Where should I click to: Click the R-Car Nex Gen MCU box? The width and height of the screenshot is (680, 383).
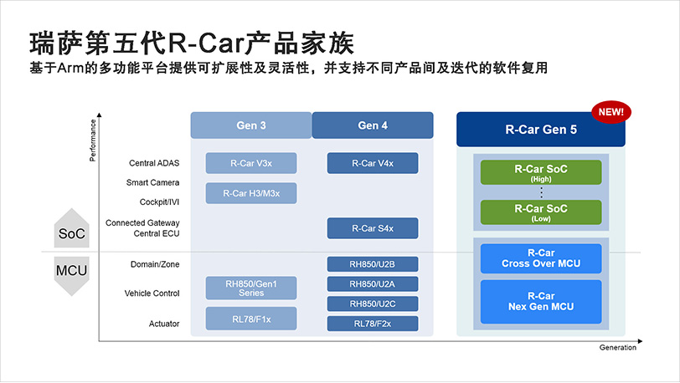click(541, 302)
